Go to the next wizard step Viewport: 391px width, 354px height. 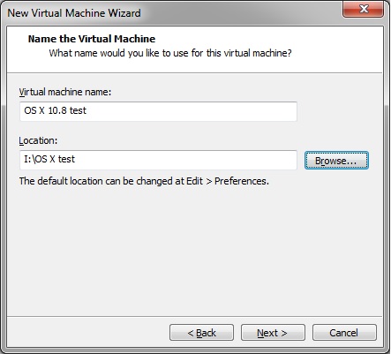coord(273,333)
